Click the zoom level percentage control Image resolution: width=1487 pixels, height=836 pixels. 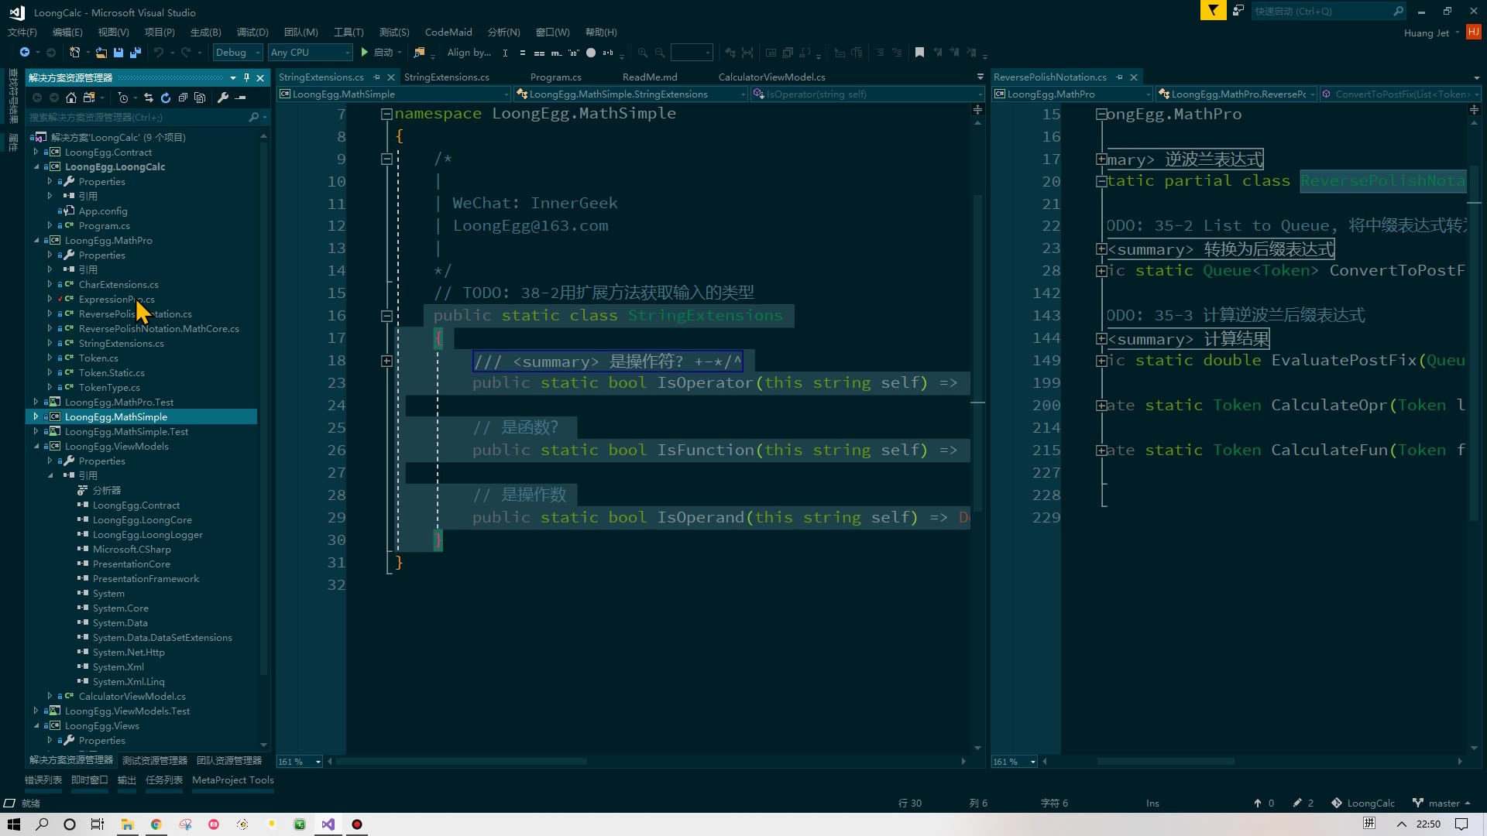296,762
